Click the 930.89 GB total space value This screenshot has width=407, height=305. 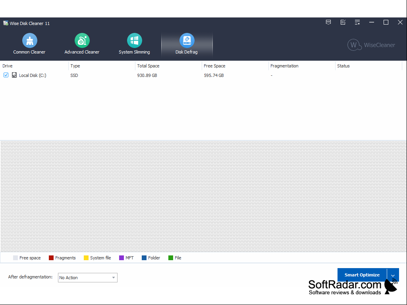tap(147, 75)
